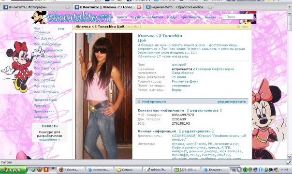This screenshot has width=292, height=174.
Task: Open the tab list dropdown arrow
Action: [290, 7]
